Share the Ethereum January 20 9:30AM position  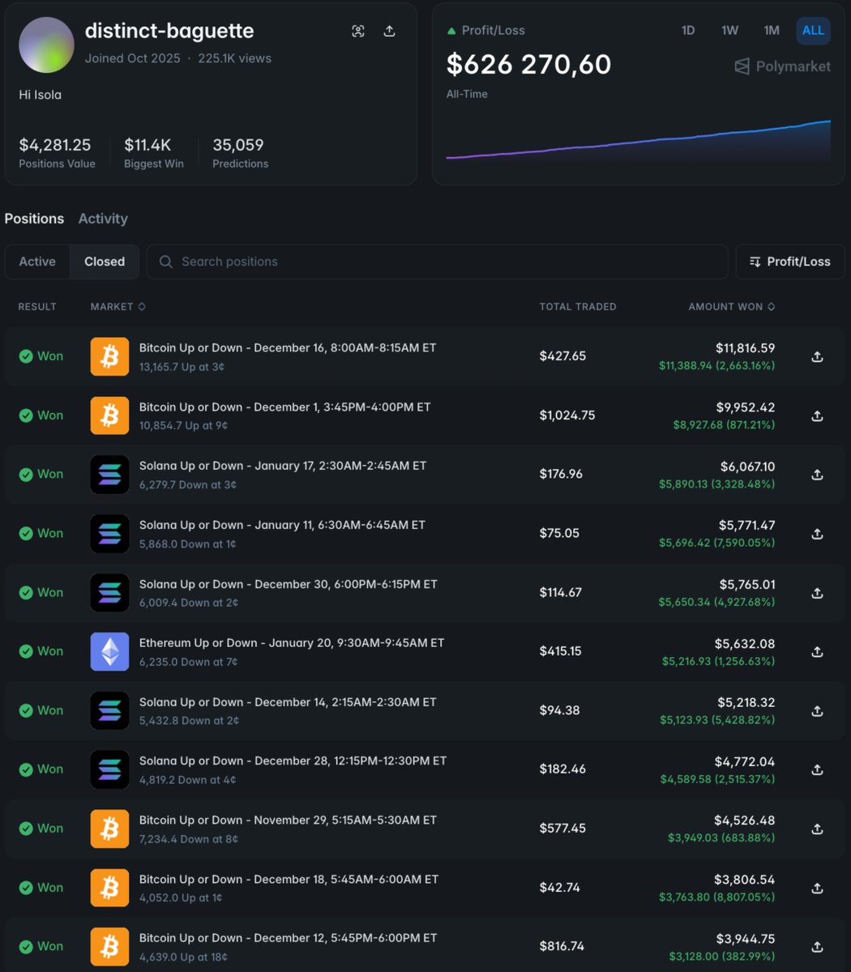(x=817, y=651)
